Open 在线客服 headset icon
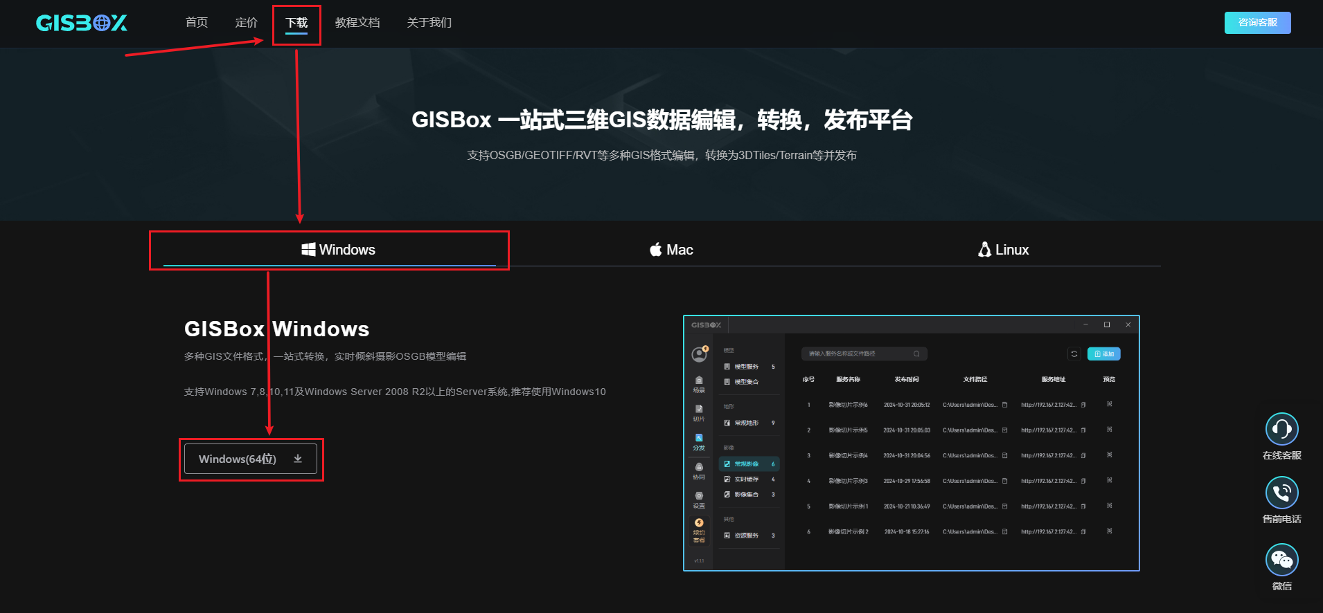Screen dimensions: 1323x613 point(1282,429)
